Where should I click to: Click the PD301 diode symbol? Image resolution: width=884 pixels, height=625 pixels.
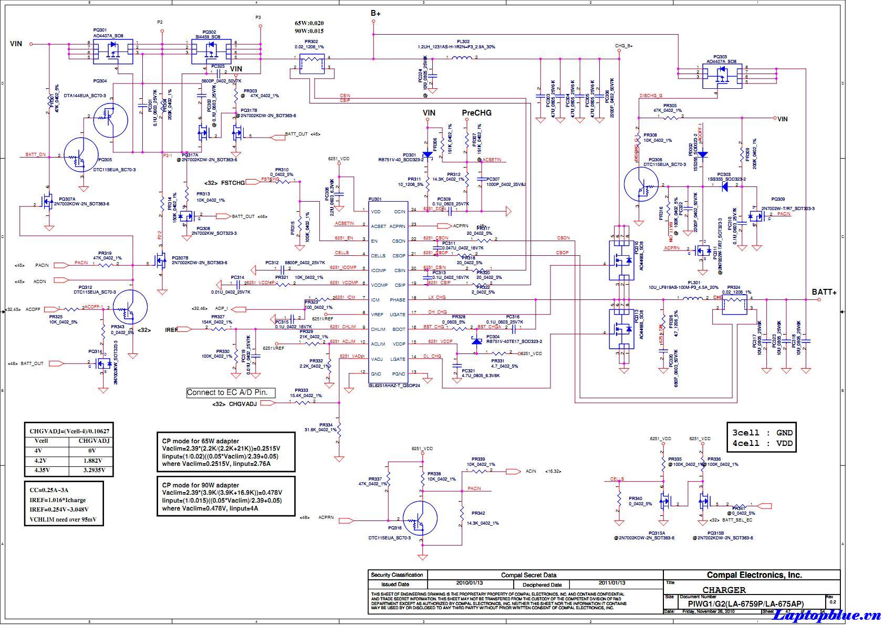pos(427,155)
